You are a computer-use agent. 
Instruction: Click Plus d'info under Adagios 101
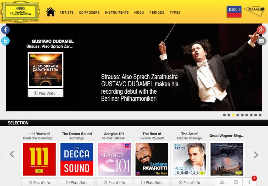pos(114,182)
